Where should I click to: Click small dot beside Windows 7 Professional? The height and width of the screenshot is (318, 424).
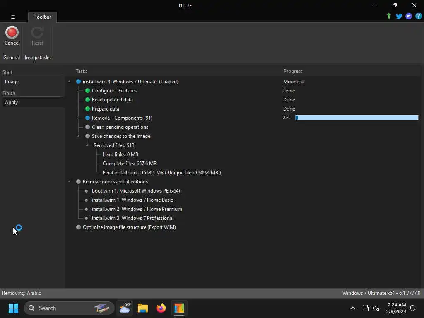pyautogui.click(x=86, y=218)
